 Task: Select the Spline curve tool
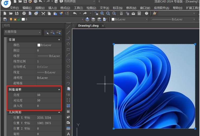(x=68, y=72)
